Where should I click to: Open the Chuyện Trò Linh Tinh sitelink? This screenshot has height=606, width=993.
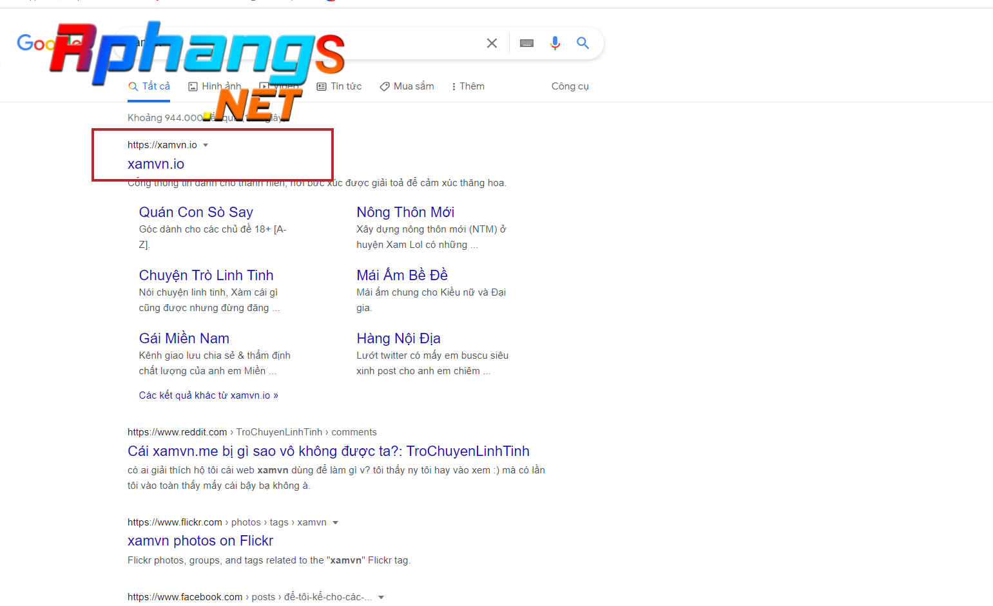point(206,275)
